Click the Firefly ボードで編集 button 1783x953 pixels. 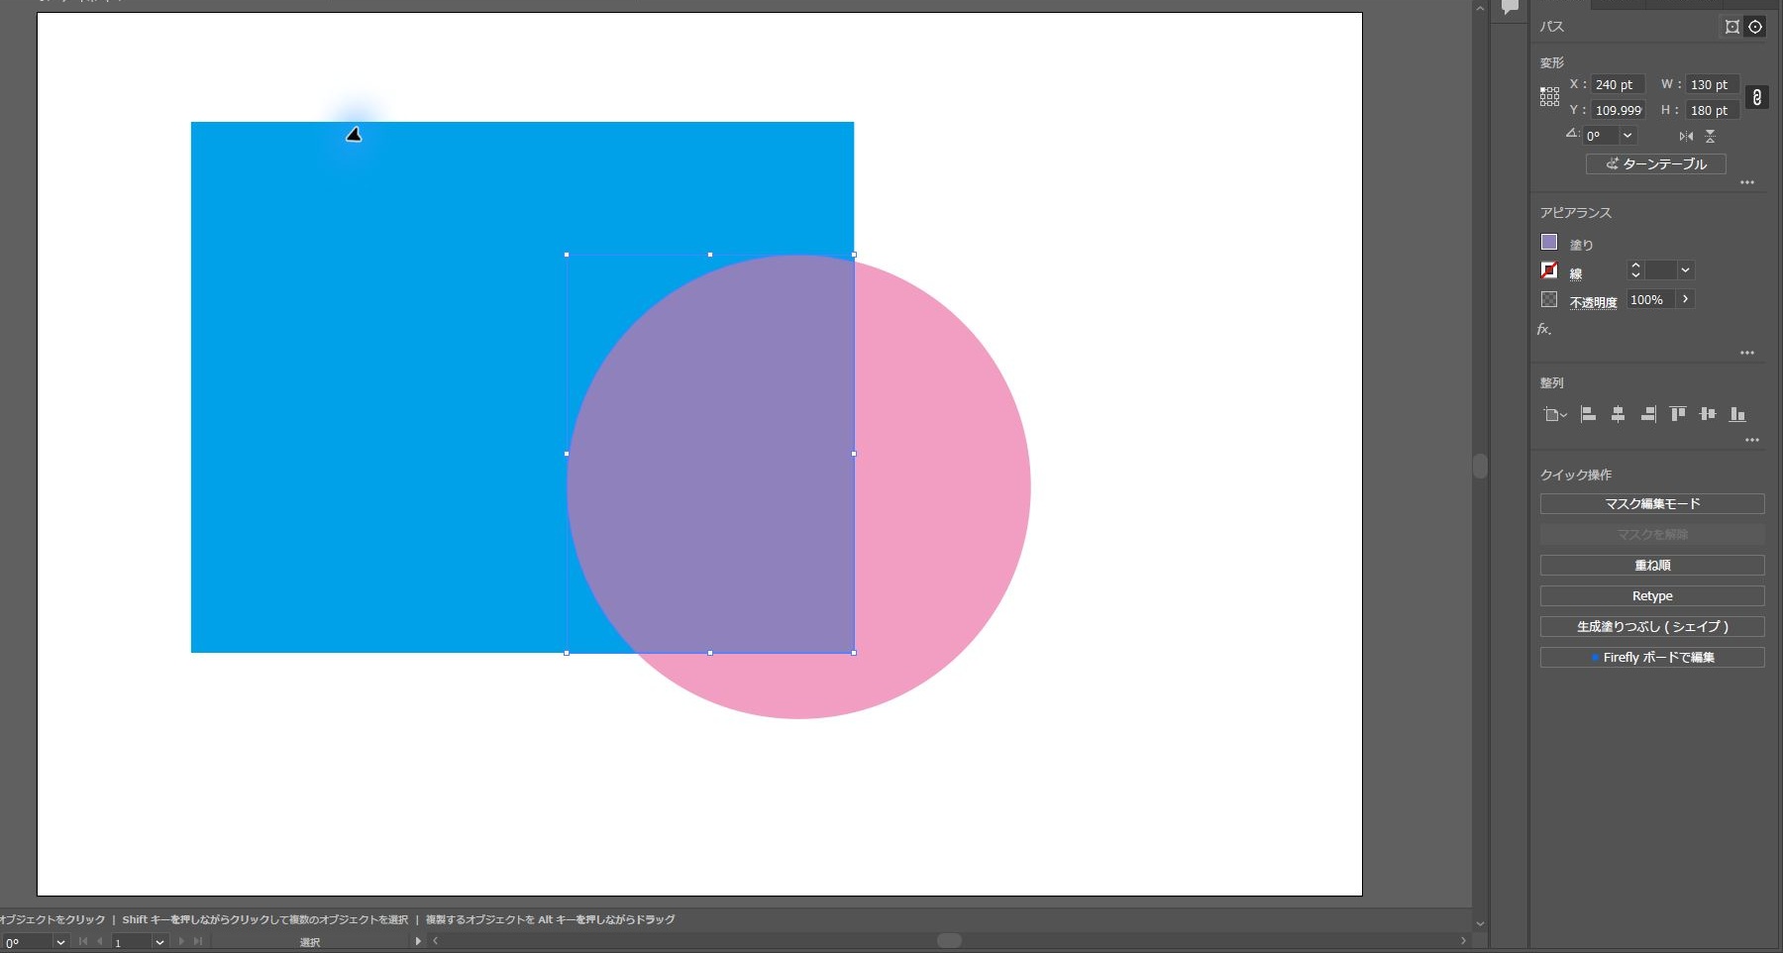pyautogui.click(x=1652, y=658)
